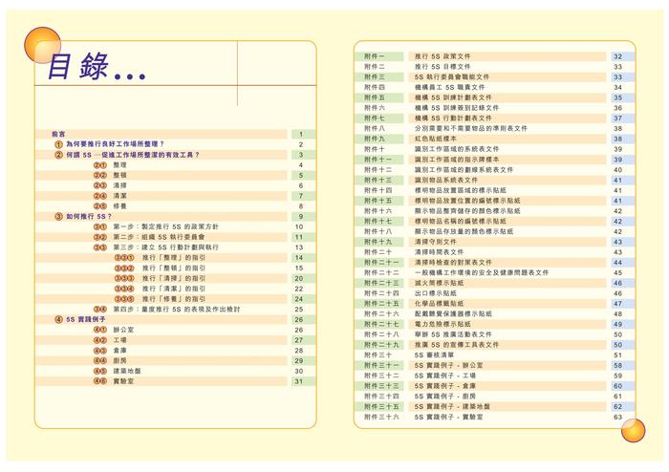Viewport: 669px width, 472px height.
Task: Click the orange sphere beside the 目錄 title
Action: (42, 45)
